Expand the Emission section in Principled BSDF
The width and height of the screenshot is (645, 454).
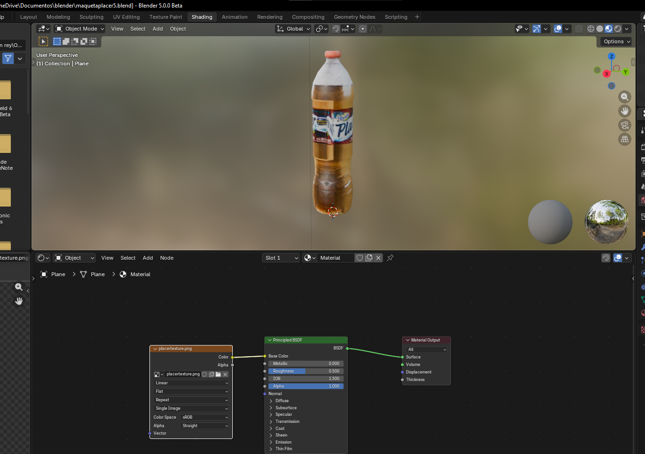tap(283, 442)
